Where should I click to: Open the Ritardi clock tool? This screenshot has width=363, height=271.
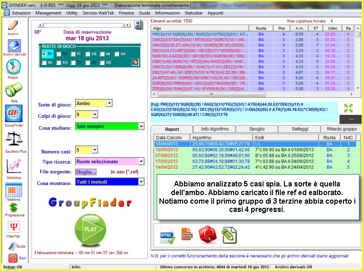click(x=14, y=67)
